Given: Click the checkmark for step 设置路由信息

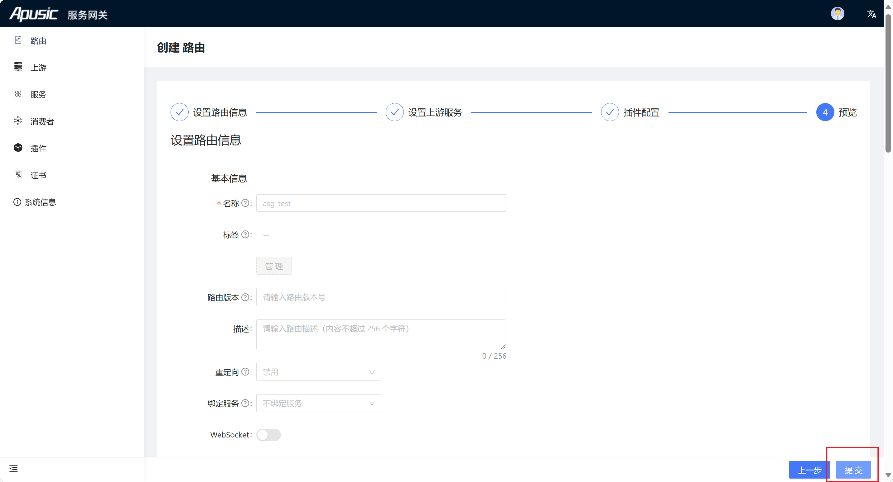Looking at the screenshot, I should pyautogui.click(x=179, y=112).
